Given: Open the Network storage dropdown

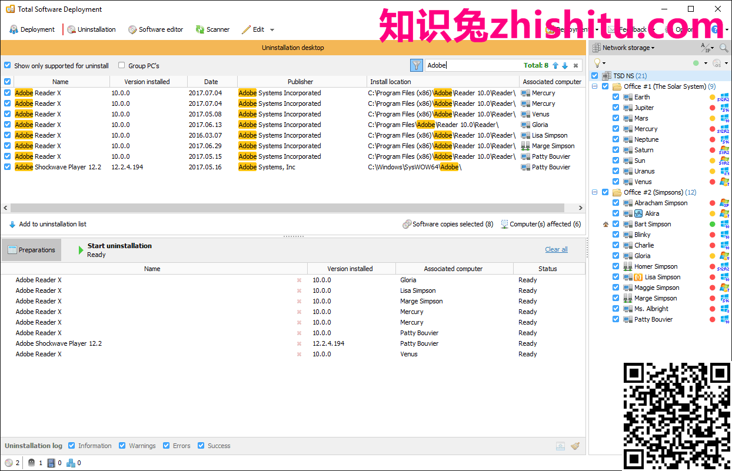Looking at the screenshot, I should coord(624,48).
